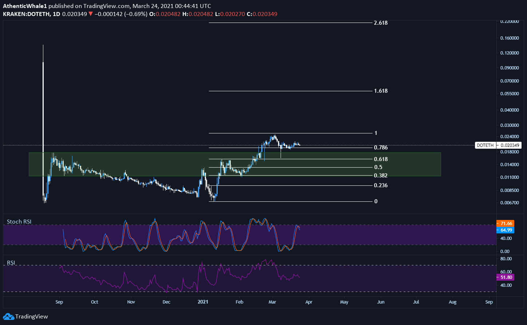Screen dimensions: 527x325
Task: Click the 0.5 Fibonacci level label
Action: pos(378,167)
